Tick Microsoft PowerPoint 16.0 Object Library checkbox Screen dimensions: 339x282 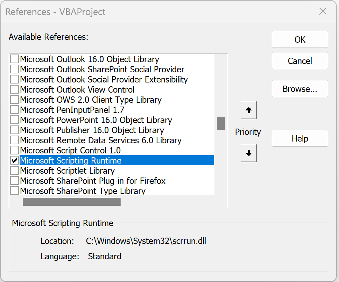14,120
